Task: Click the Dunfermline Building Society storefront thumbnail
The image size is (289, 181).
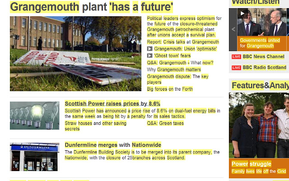Action: (x=35, y=157)
